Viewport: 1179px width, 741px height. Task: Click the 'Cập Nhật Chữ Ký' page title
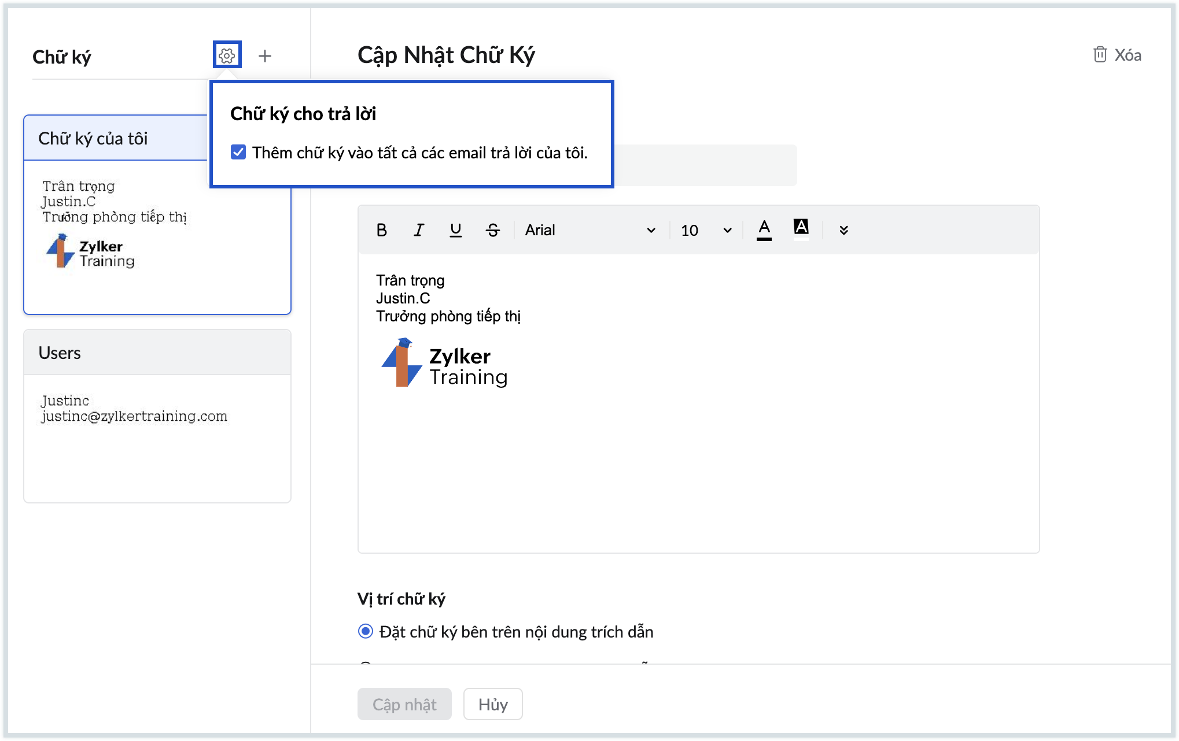446,55
